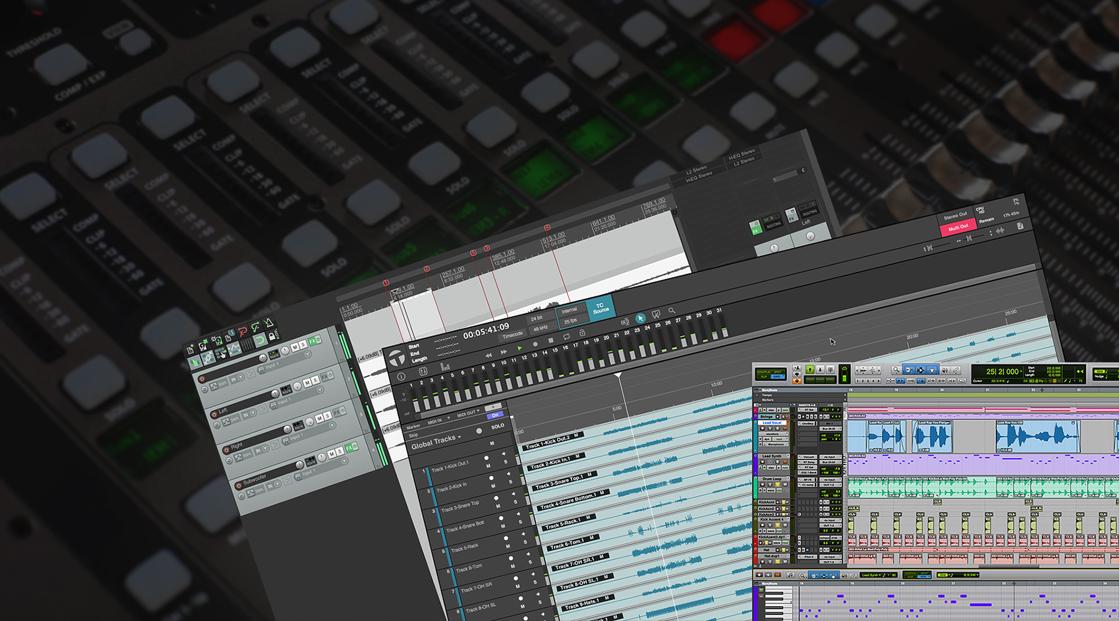Click the grid lines icon in REAPER toolbar
This screenshot has height=621, width=1119.
(248, 344)
